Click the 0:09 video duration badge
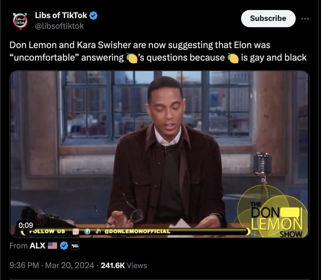Screen dimensions: 321x280 [26, 225]
